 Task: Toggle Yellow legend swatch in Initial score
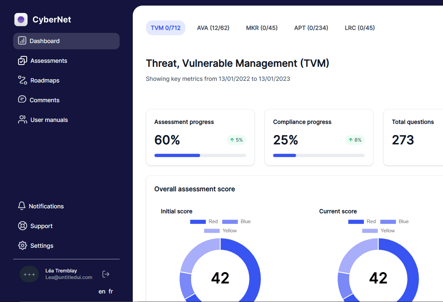212,231
